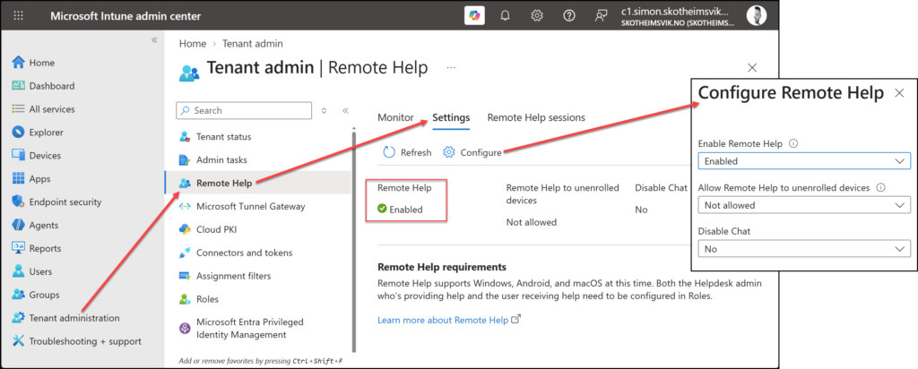
Task: Click Tenant admin in the breadcrumb
Action: click(x=252, y=43)
